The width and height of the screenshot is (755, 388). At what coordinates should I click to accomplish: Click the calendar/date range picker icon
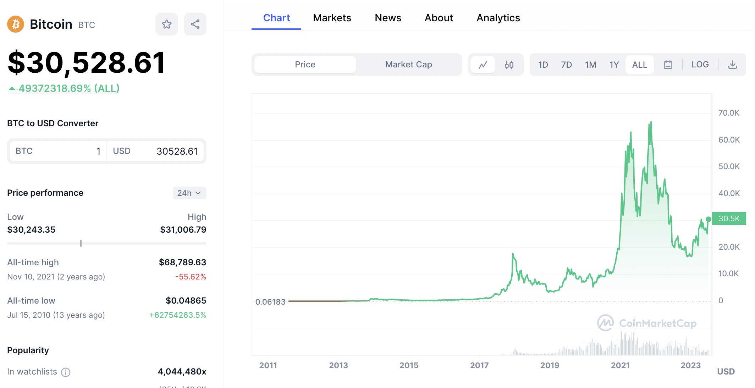[x=667, y=64]
